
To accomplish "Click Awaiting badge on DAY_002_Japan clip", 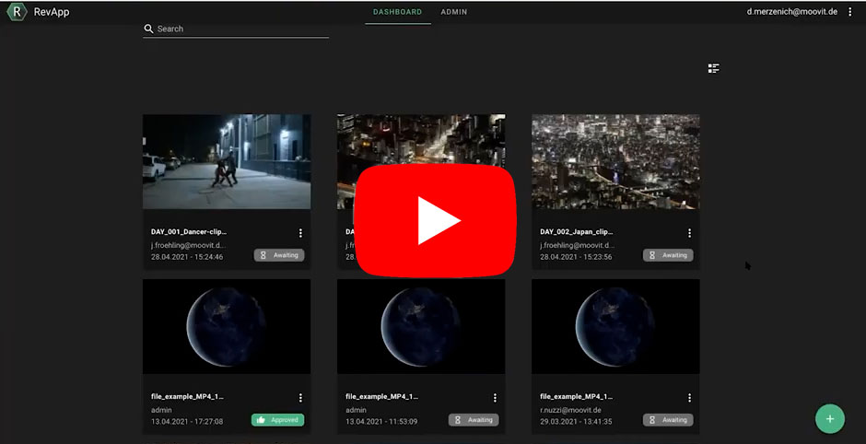I will [x=668, y=255].
